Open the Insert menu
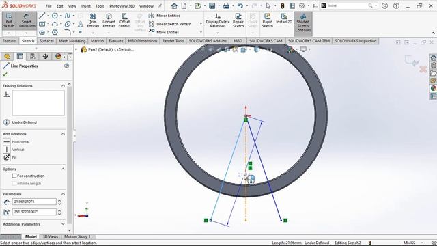437x246 pixels. point(86,6)
